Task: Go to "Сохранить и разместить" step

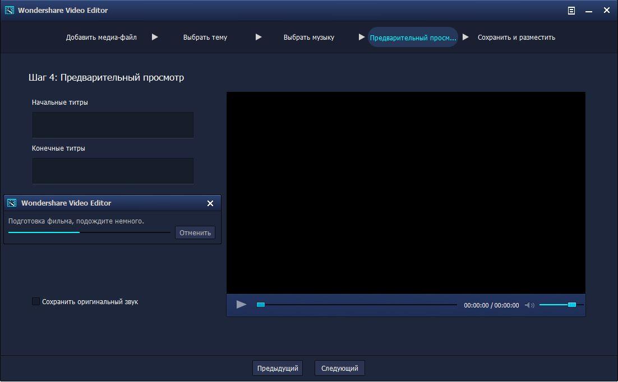Action: pyautogui.click(x=516, y=38)
